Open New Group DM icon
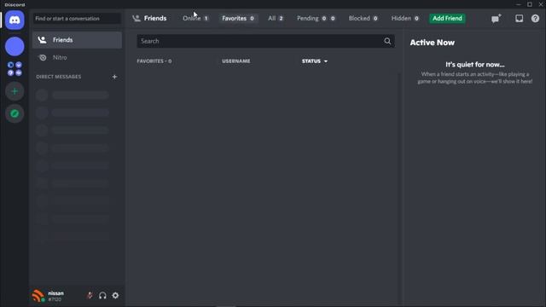Image resolution: width=546 pixels, height=307 pixels. pyautogui.click(x=497, y=19)
